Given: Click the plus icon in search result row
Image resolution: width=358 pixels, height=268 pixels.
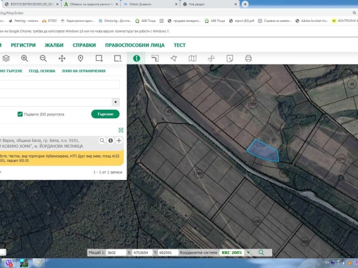Looking at the screenshot, I should coord(119,141).
